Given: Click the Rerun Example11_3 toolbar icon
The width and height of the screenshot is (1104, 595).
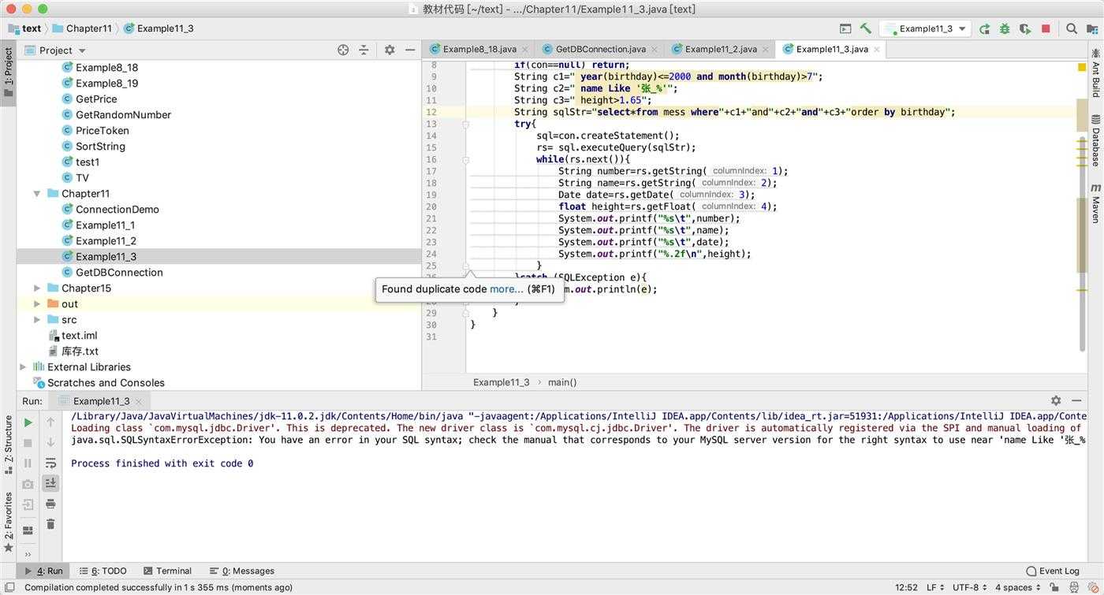Looking at the screenshot, I should coord(985,28).
